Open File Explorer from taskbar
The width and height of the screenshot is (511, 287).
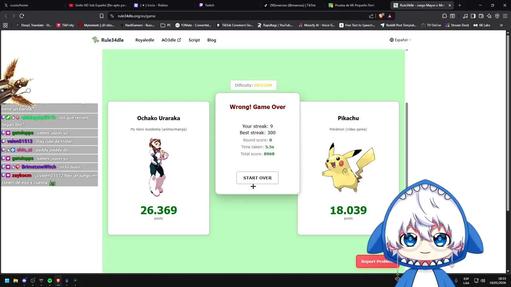point(16,281)
